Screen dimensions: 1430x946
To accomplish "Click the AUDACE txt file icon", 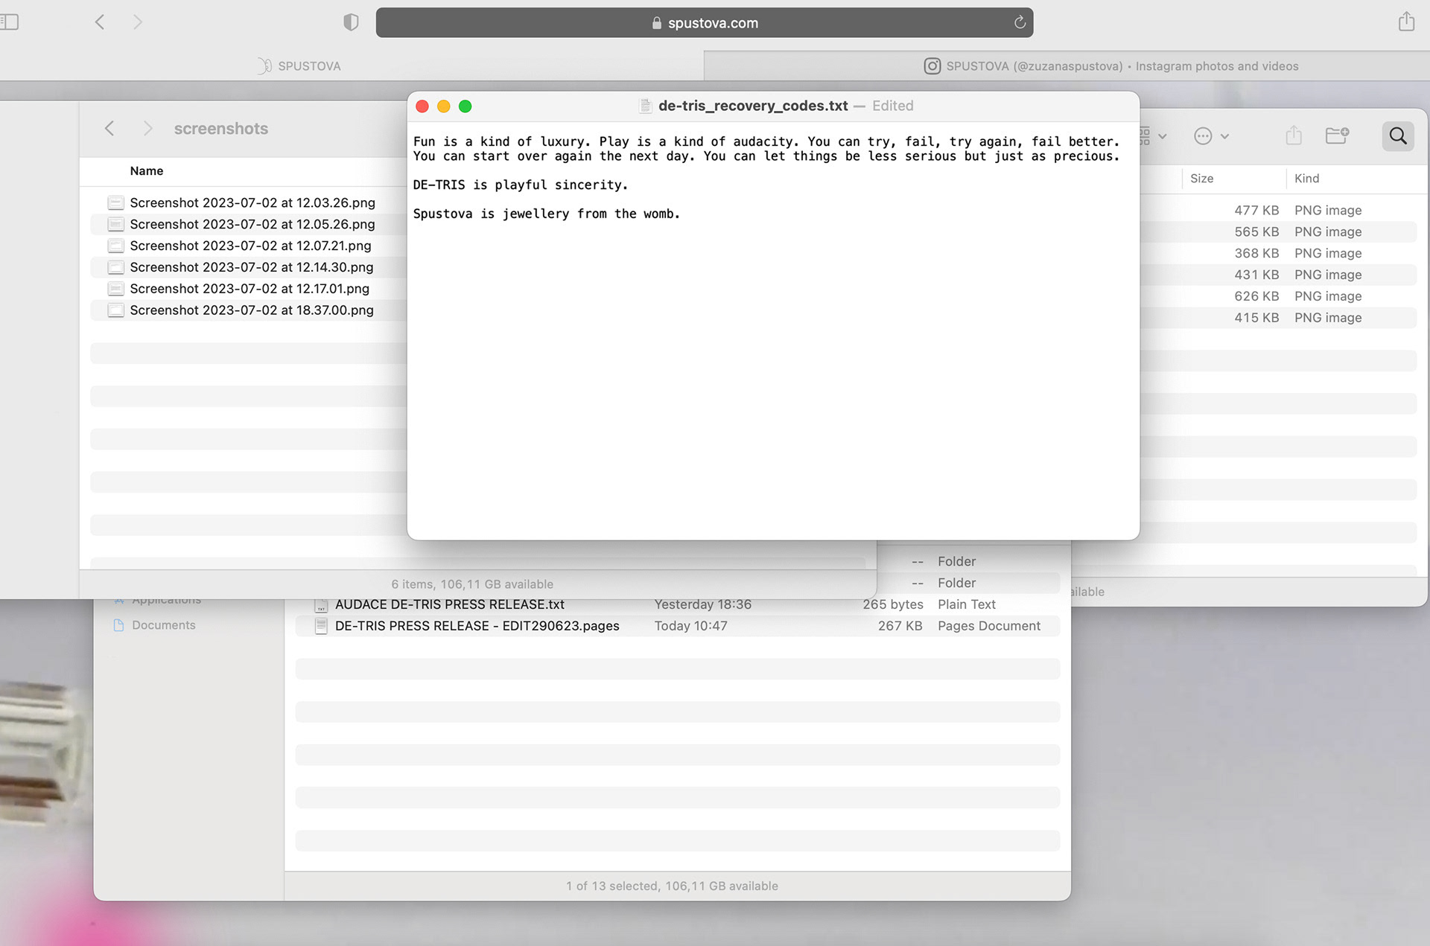I will (x=321, y=604).
